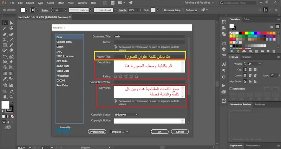Select the Line Segment tool
281x149 pixels.
coord(12,40)
